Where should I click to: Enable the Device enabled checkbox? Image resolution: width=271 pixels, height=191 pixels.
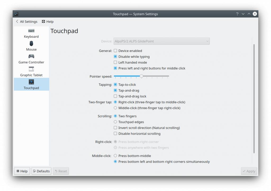(x=115, y=51)
